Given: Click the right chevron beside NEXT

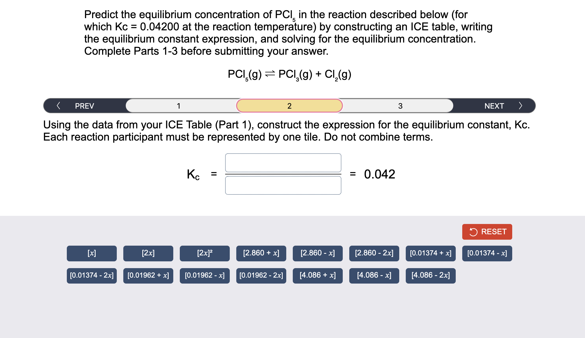Looking at the screenshot, I should click(x=521, y=106).
